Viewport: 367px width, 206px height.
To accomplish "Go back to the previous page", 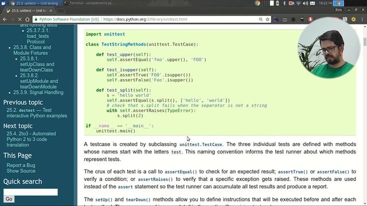I will point(5,19).
